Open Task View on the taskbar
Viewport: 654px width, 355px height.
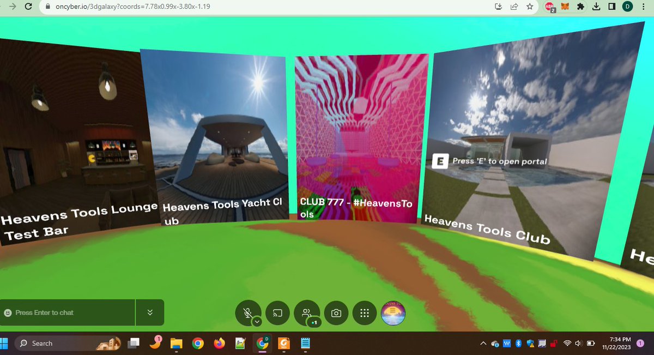pyautogui.click(x=134, y=344)
